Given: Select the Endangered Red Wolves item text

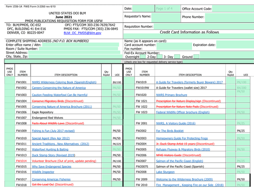Looking at the screenshot, I should tap(48, 118).
